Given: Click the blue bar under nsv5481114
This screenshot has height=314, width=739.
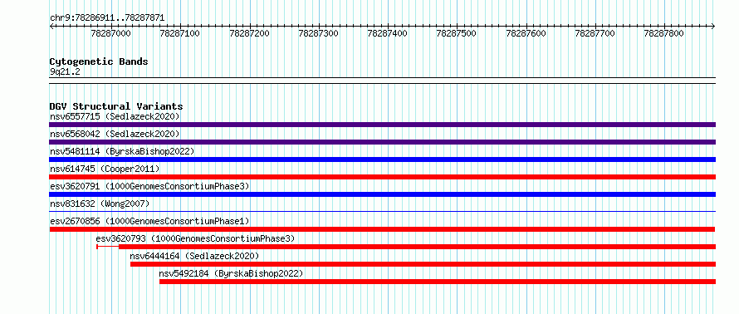Looking at the screenshot, I should [382, 159].
